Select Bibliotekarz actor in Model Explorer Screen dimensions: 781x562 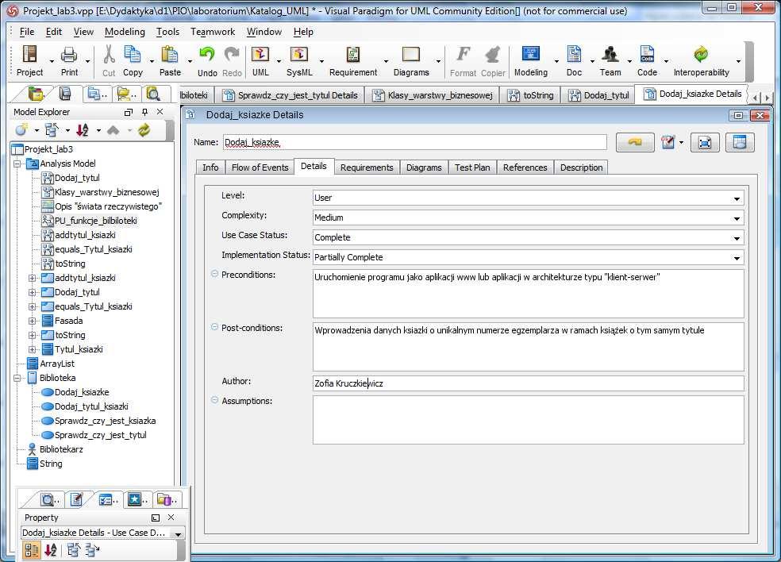(61, 449)
